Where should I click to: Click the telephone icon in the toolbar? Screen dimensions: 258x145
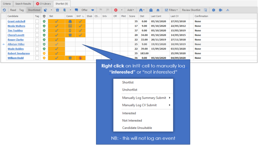(x=57, y=10)
